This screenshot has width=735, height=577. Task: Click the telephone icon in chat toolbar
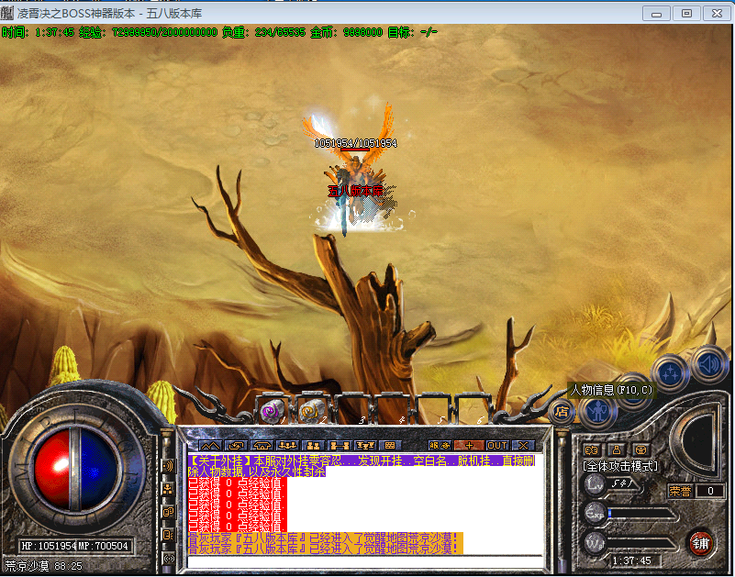coord(262,446)
